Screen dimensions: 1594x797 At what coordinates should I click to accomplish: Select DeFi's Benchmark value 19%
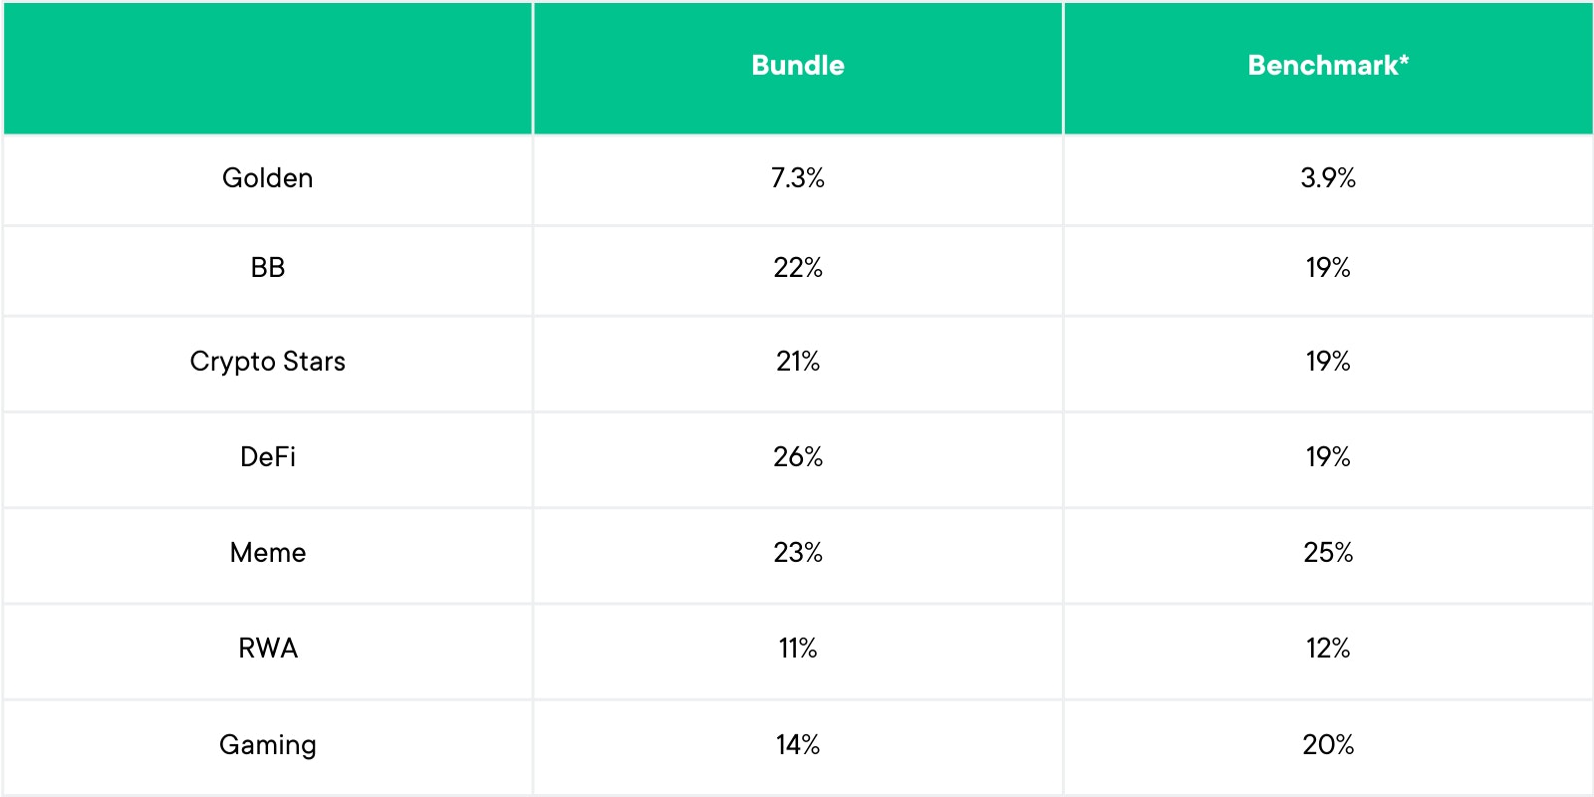pyautogui.click(x=1328, y=457)
